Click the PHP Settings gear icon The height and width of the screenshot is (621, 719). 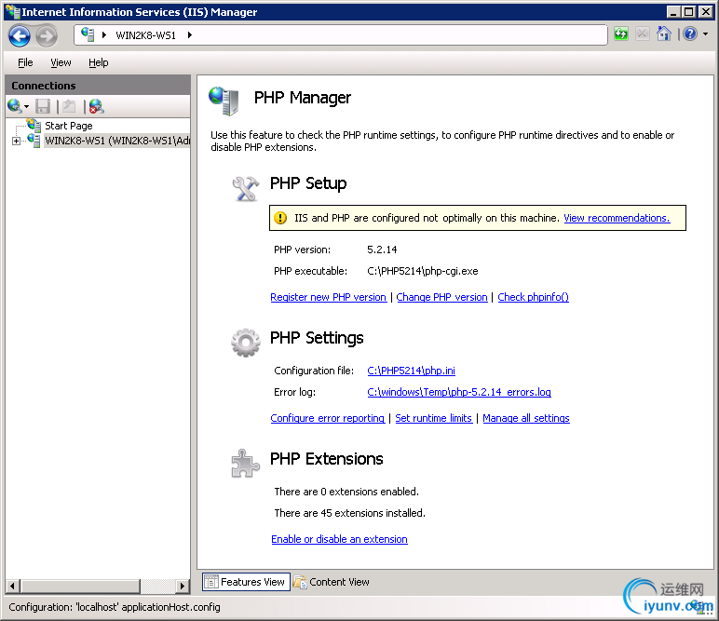(245, 343)
